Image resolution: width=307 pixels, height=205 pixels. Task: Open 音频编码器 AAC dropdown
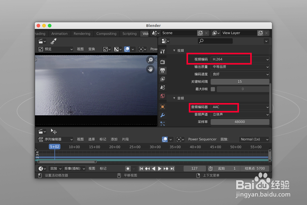tap(240, 107)
